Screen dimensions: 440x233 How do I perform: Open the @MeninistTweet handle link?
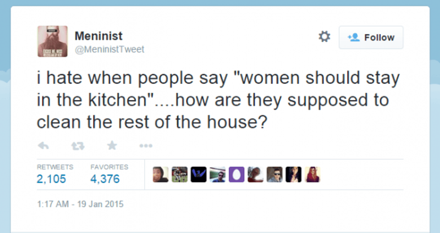pos(110,49)
